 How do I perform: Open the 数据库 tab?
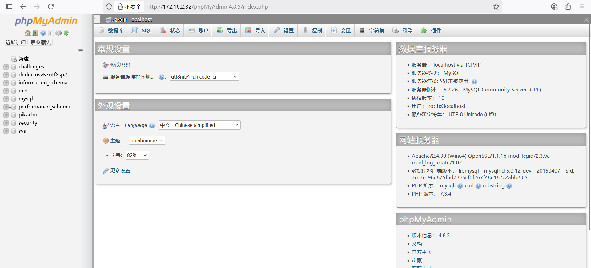[111, 30]
